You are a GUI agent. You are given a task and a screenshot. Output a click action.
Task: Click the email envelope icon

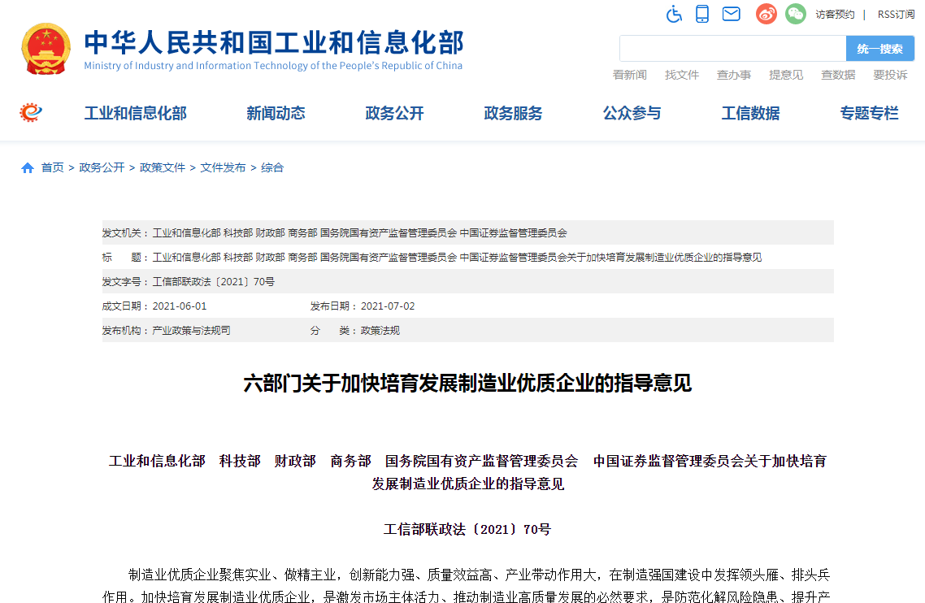click(731, 14)
